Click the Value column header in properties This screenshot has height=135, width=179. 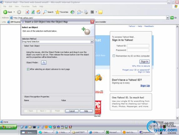click(64, 100)
